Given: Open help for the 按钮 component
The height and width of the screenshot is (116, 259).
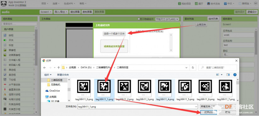Looking at the screenshot, I should click(x=34, y=35).
